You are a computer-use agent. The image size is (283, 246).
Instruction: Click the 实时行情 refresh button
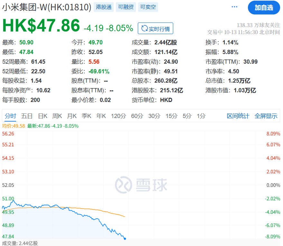pyautogui.click(x=156, y=29)
